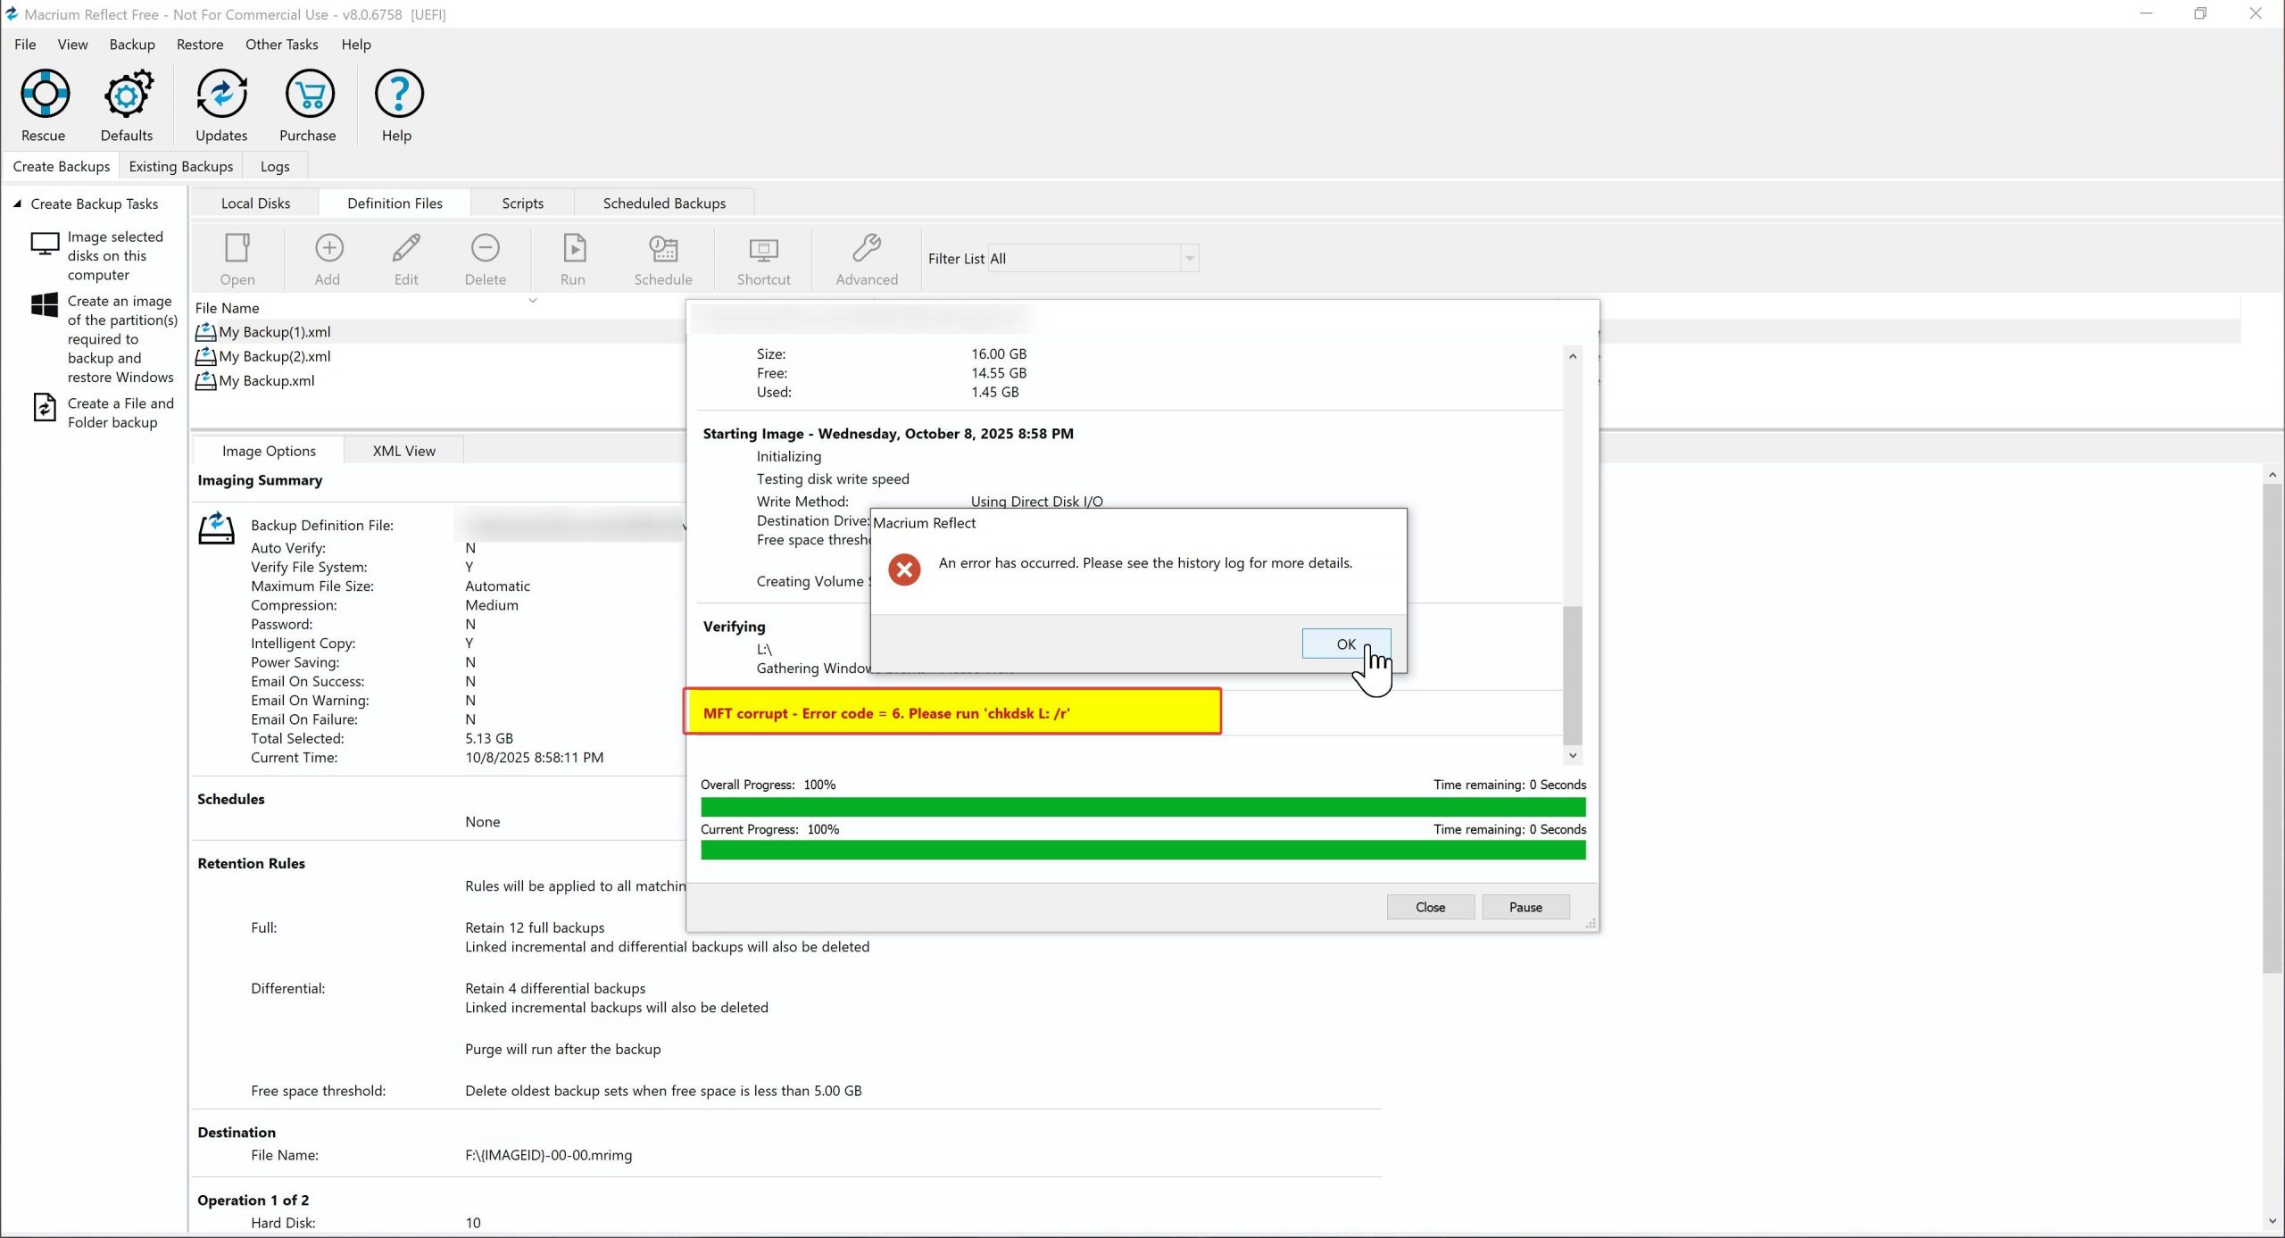This screenshot has width=2285, height=1238.
Task: Collapse the Create Backup Tasks tree
Action: pos(17,204)
